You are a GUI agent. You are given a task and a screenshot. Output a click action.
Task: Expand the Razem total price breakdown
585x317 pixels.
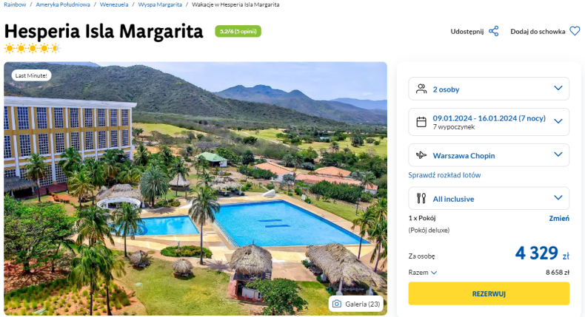tap(423, 273)
